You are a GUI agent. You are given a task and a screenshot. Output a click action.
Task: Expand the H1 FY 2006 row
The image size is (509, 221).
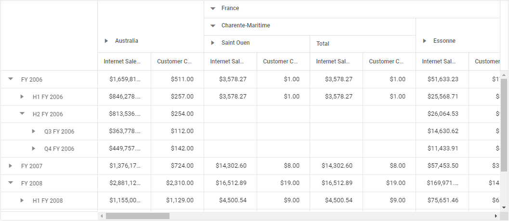pos(22,97)
